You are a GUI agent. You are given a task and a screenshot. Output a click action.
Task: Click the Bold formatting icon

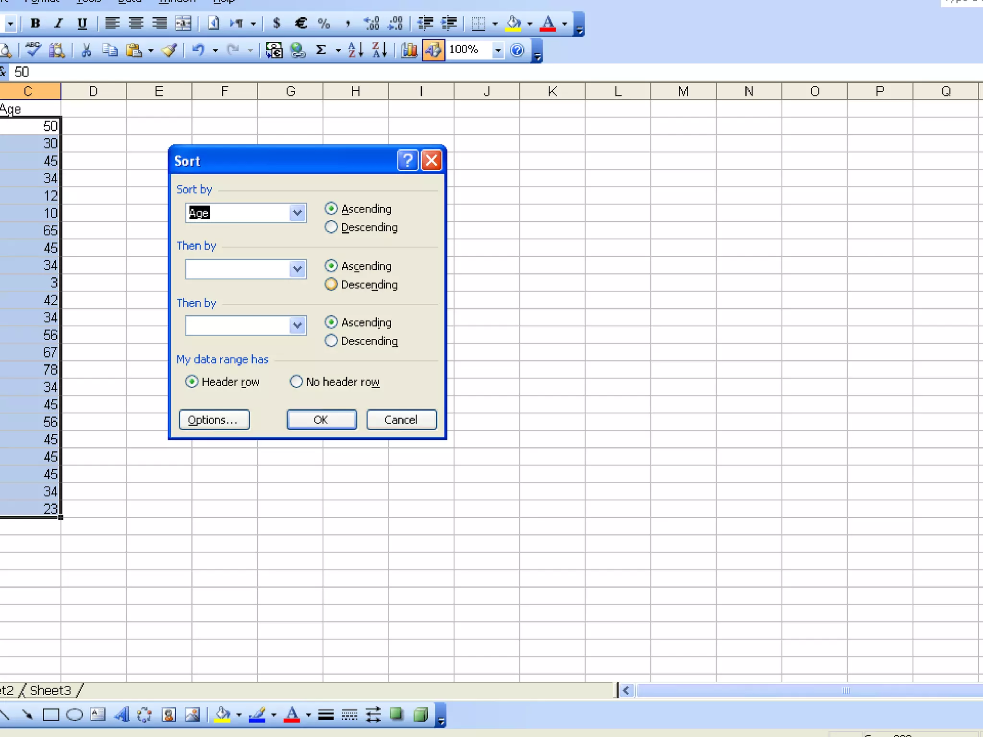pos(35,23)
